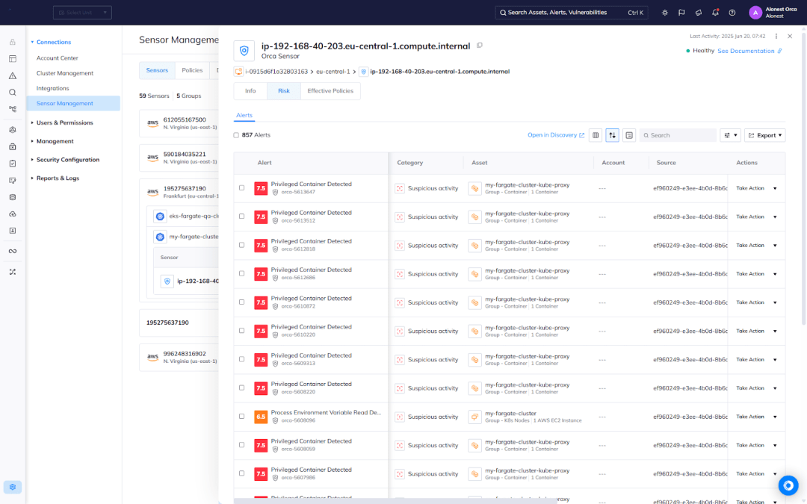This screenshot has height=504, width=807.
Task: Open See Documentation link
Action: pyautogui.click(x=746, y=51)
